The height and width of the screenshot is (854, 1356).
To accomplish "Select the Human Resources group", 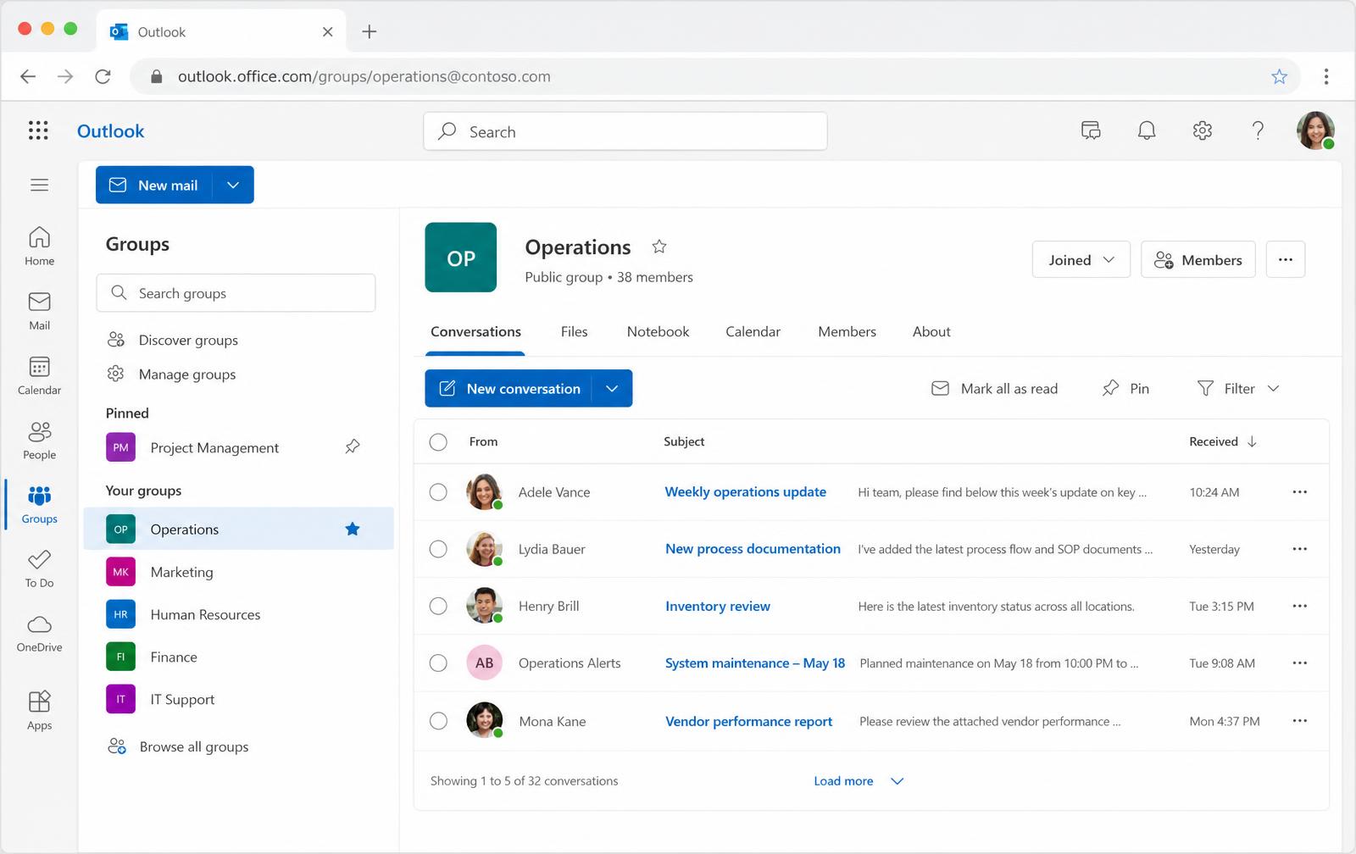I will tap(239, 614).
